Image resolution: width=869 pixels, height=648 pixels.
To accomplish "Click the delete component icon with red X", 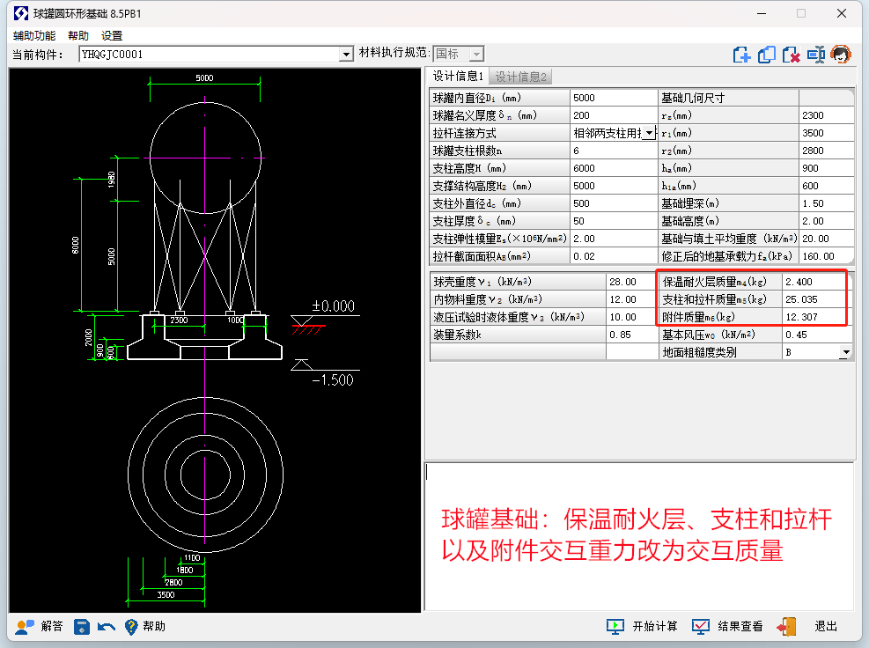I will (x=791, y=55).
